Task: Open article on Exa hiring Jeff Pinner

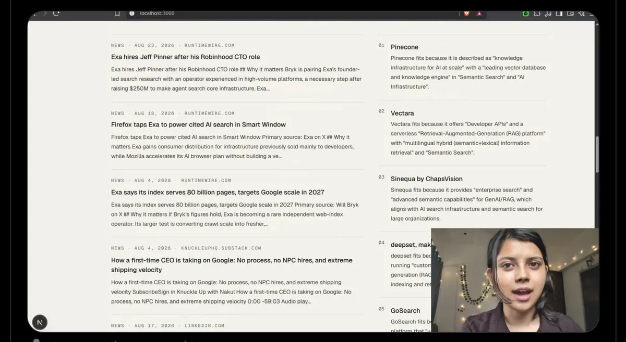Action: (x=185, y=57)
